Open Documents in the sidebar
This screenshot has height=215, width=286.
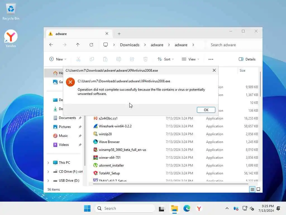click(x=67, y=118)
